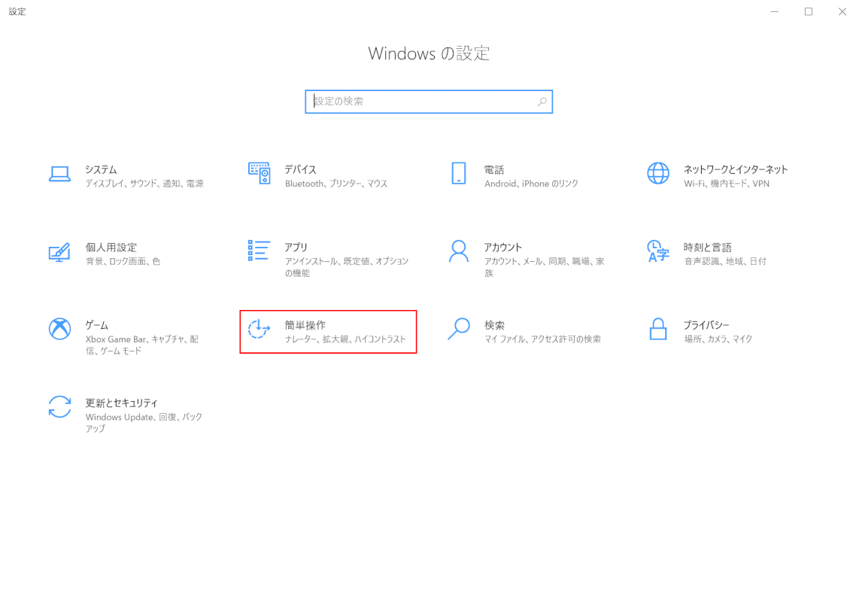This screenshot has width=859, height=602.
Task: Select the 簡単操作 category title
Action: (305, 325)
